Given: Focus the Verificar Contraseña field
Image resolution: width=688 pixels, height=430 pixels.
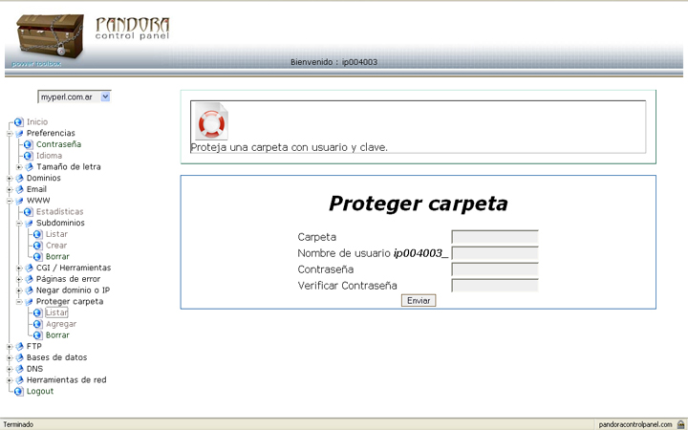Looking at the screenshot, I should [x=494, y=285].
